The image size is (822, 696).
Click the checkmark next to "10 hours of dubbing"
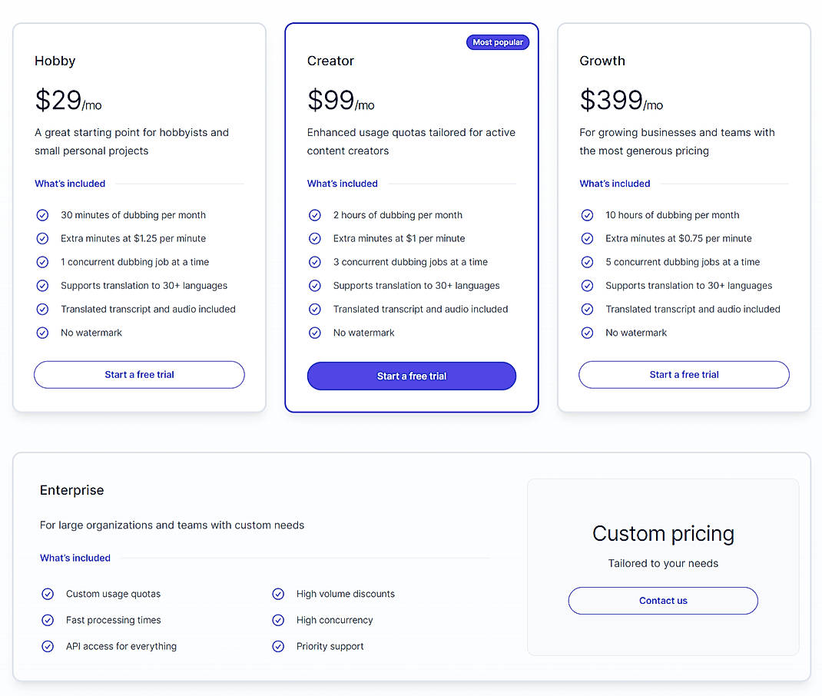(x=587, y=215)
